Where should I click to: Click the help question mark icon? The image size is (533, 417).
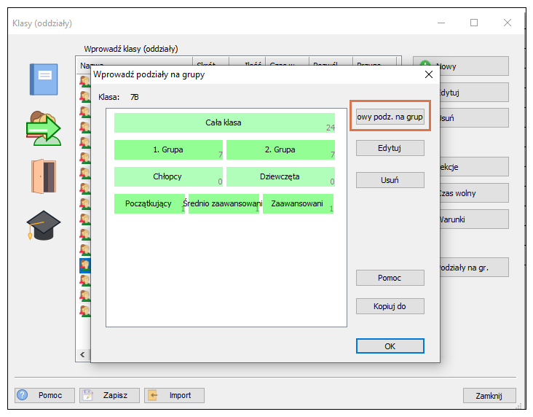click(x=23, y=395)
